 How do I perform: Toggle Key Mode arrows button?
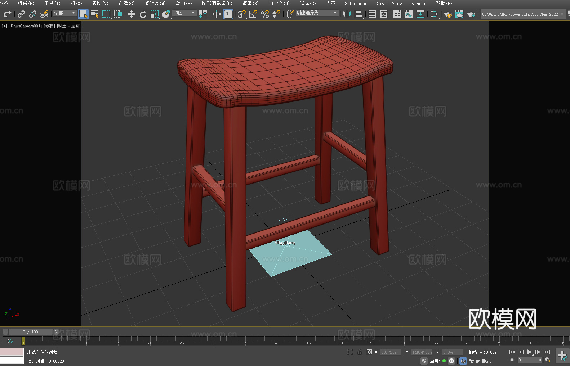coord(512,360)
